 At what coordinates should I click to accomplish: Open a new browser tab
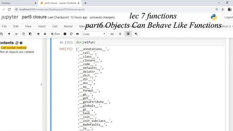[85, 3]
